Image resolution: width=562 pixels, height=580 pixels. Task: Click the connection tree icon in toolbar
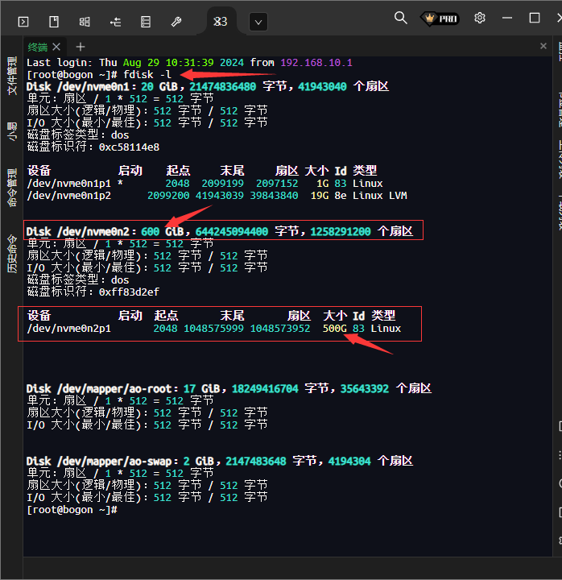[115, 22]
